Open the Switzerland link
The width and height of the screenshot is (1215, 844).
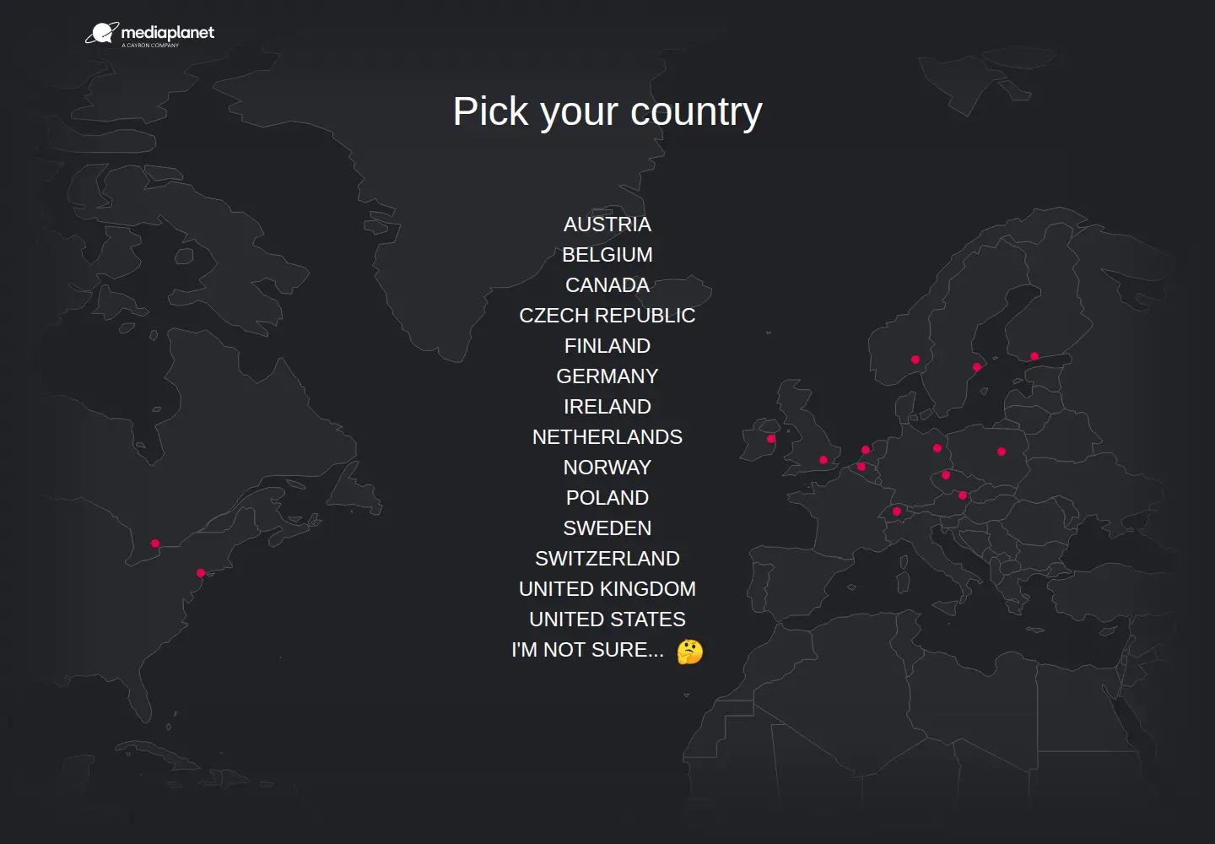tap(607, 559)
